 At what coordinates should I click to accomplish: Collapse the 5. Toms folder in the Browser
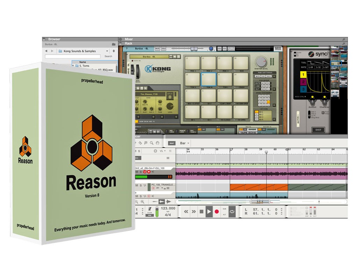(73, 66)
